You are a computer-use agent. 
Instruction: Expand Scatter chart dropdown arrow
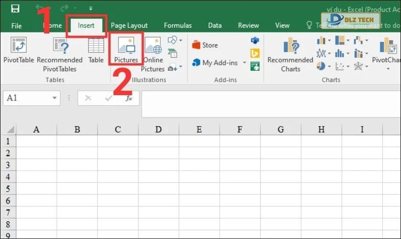[x=348, y=66]
